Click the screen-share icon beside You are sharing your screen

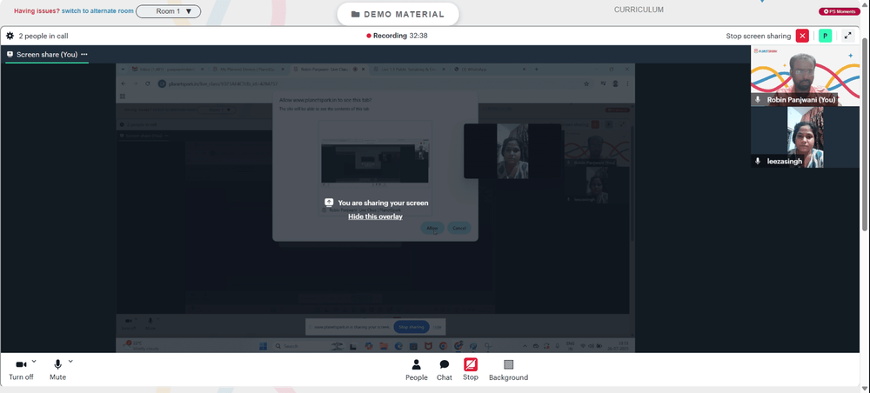329,203
